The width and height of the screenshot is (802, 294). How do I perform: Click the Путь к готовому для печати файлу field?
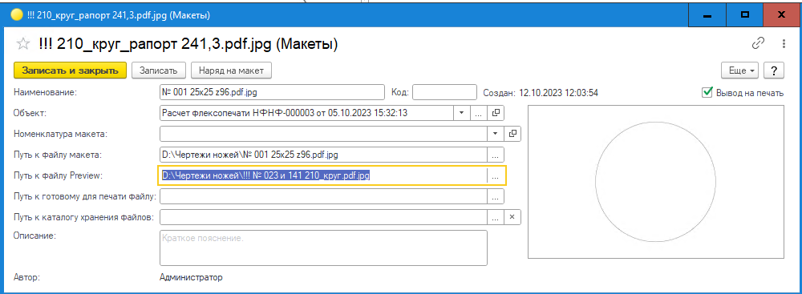click(x=324, y=196)
